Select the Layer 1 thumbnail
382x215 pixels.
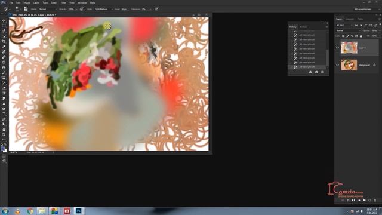pos(349,48)
